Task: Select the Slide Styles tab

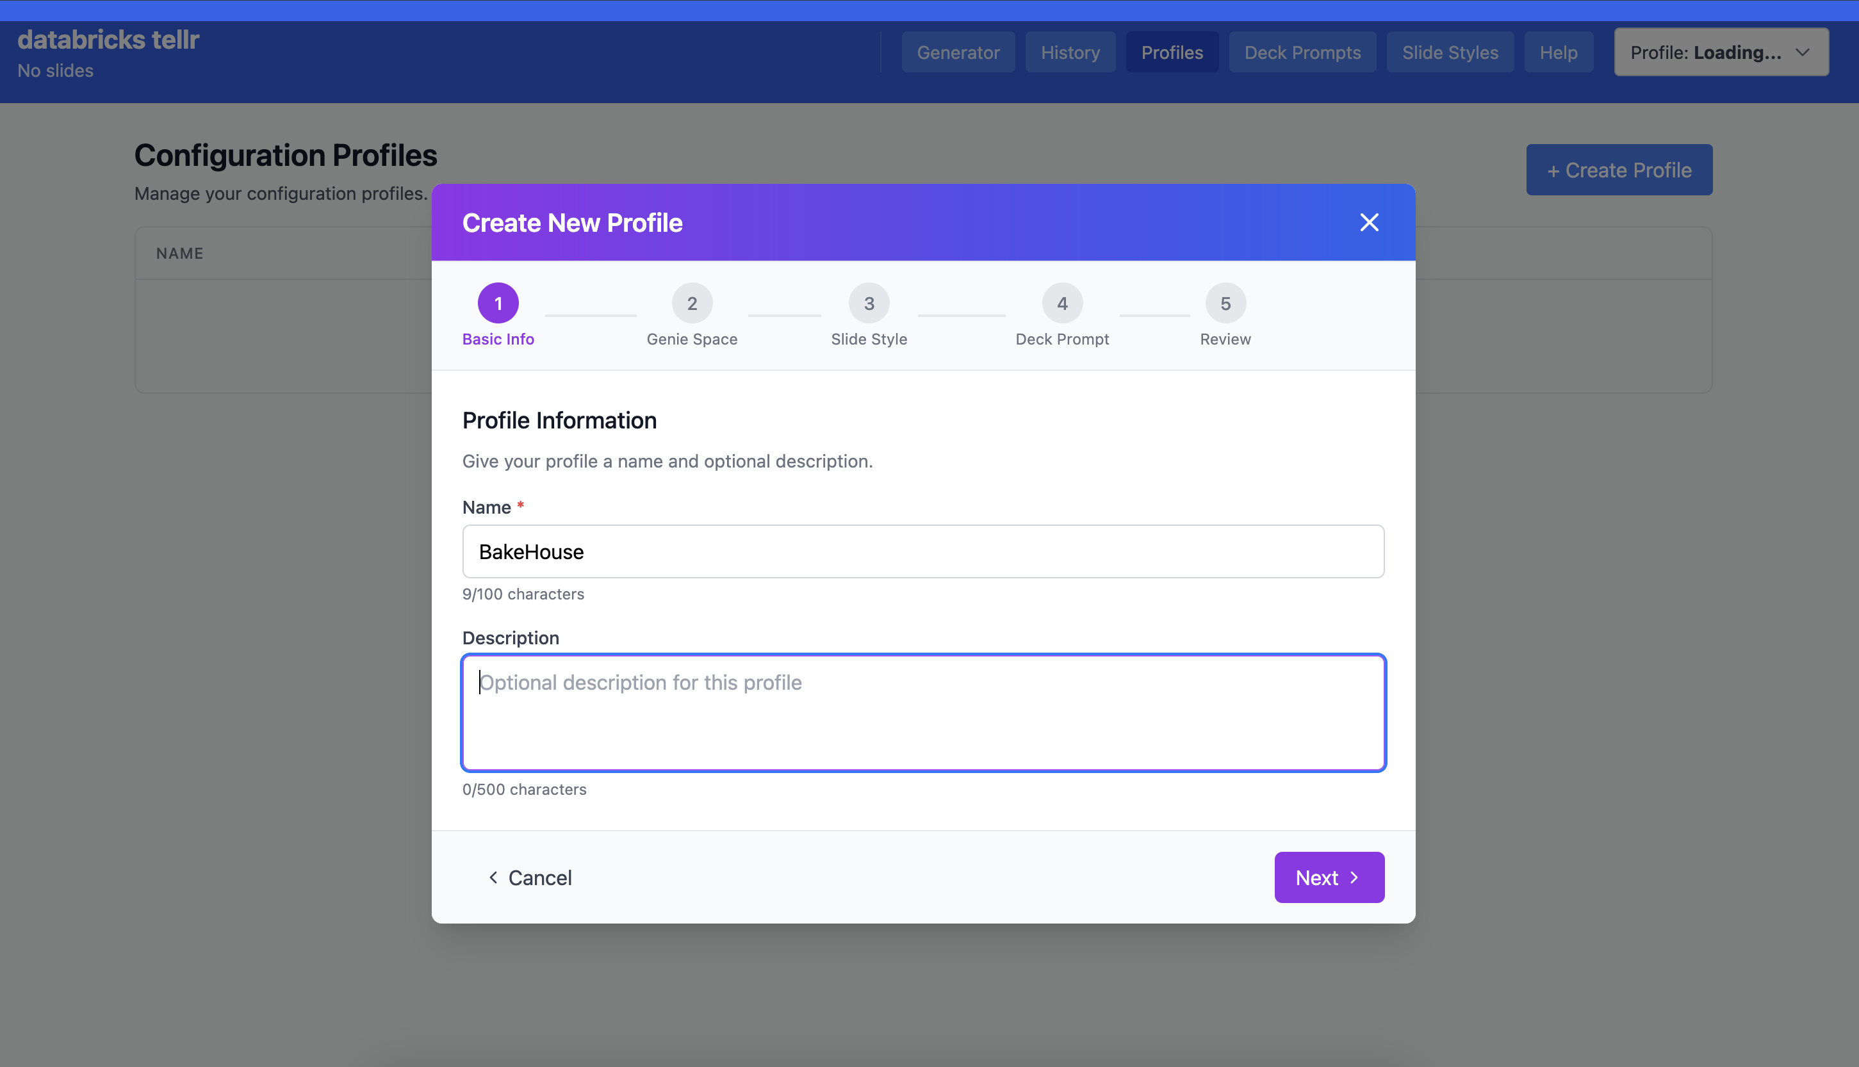Action: (x=1450, y=53)
